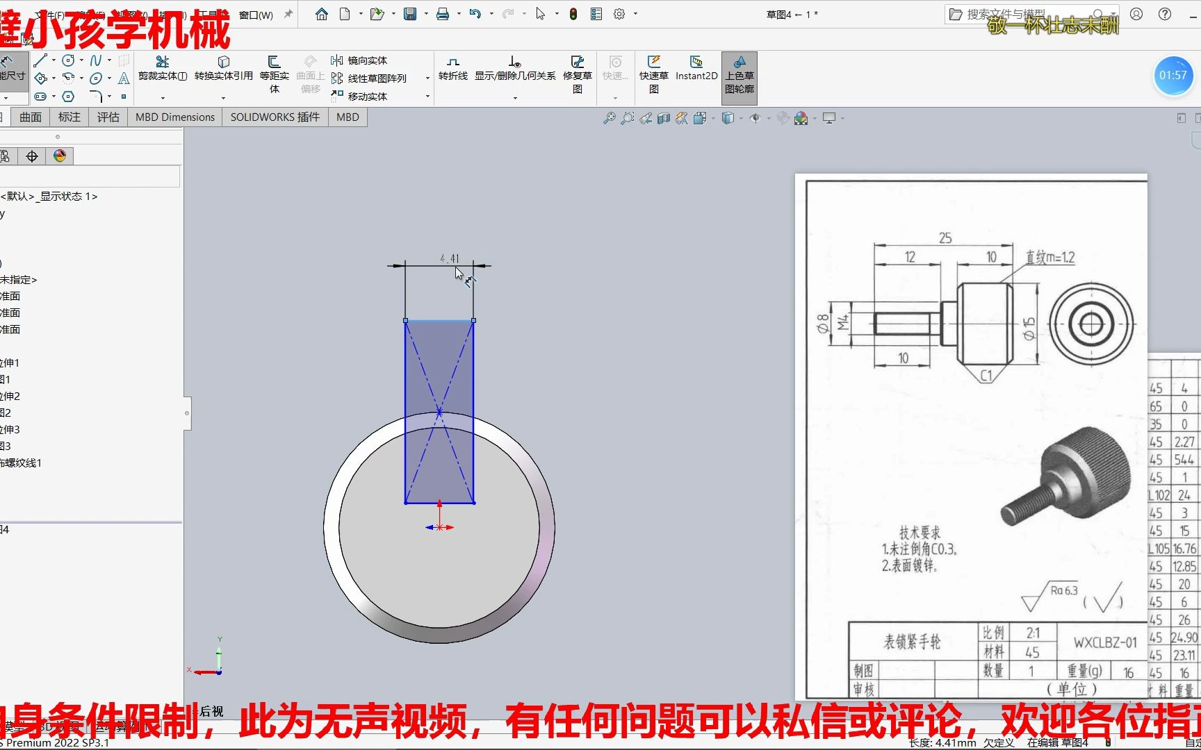
Task: Click the 搜索文件与模型 search field
Action: (x=1008, y=13)
